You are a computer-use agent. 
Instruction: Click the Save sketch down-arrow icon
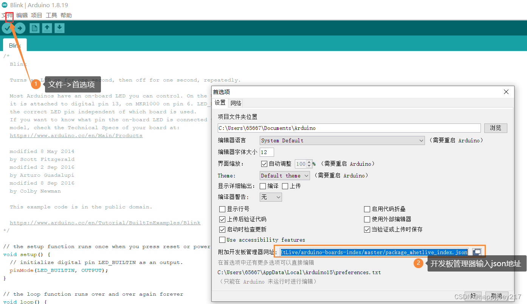[x=59, y=28]
